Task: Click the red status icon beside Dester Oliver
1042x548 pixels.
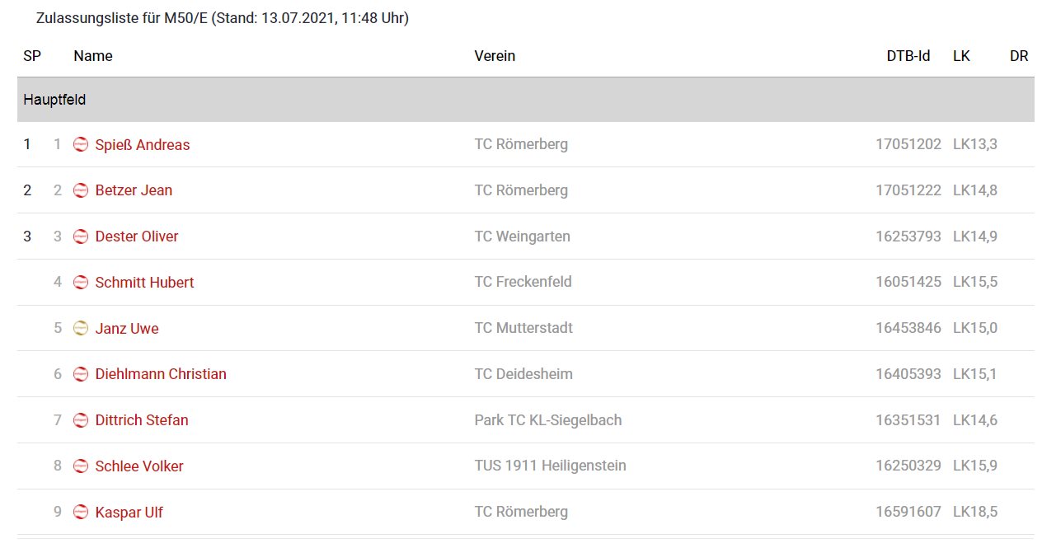Action: (x=81, y=237)
